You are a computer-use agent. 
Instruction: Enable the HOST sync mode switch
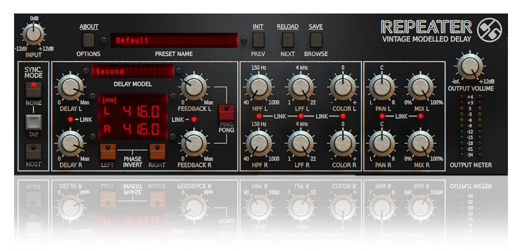click(33, 152)
